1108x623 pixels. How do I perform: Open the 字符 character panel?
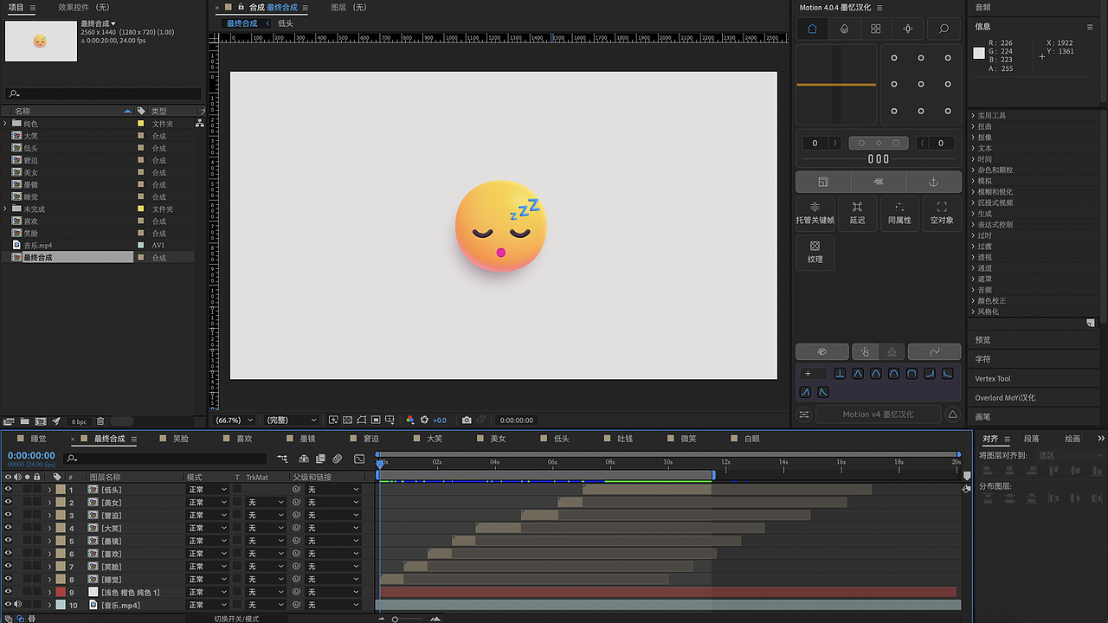(983, 359)
